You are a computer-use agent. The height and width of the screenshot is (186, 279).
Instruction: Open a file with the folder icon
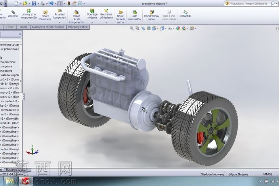pos(25,4)
